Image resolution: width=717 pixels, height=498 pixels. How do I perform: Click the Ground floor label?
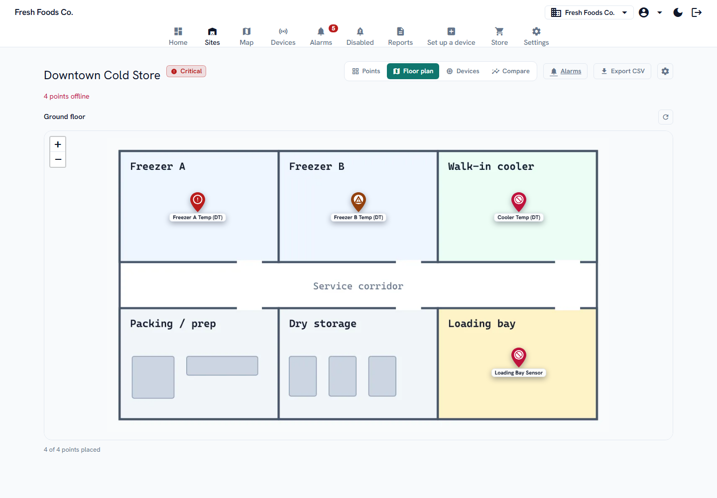[65, 117]
